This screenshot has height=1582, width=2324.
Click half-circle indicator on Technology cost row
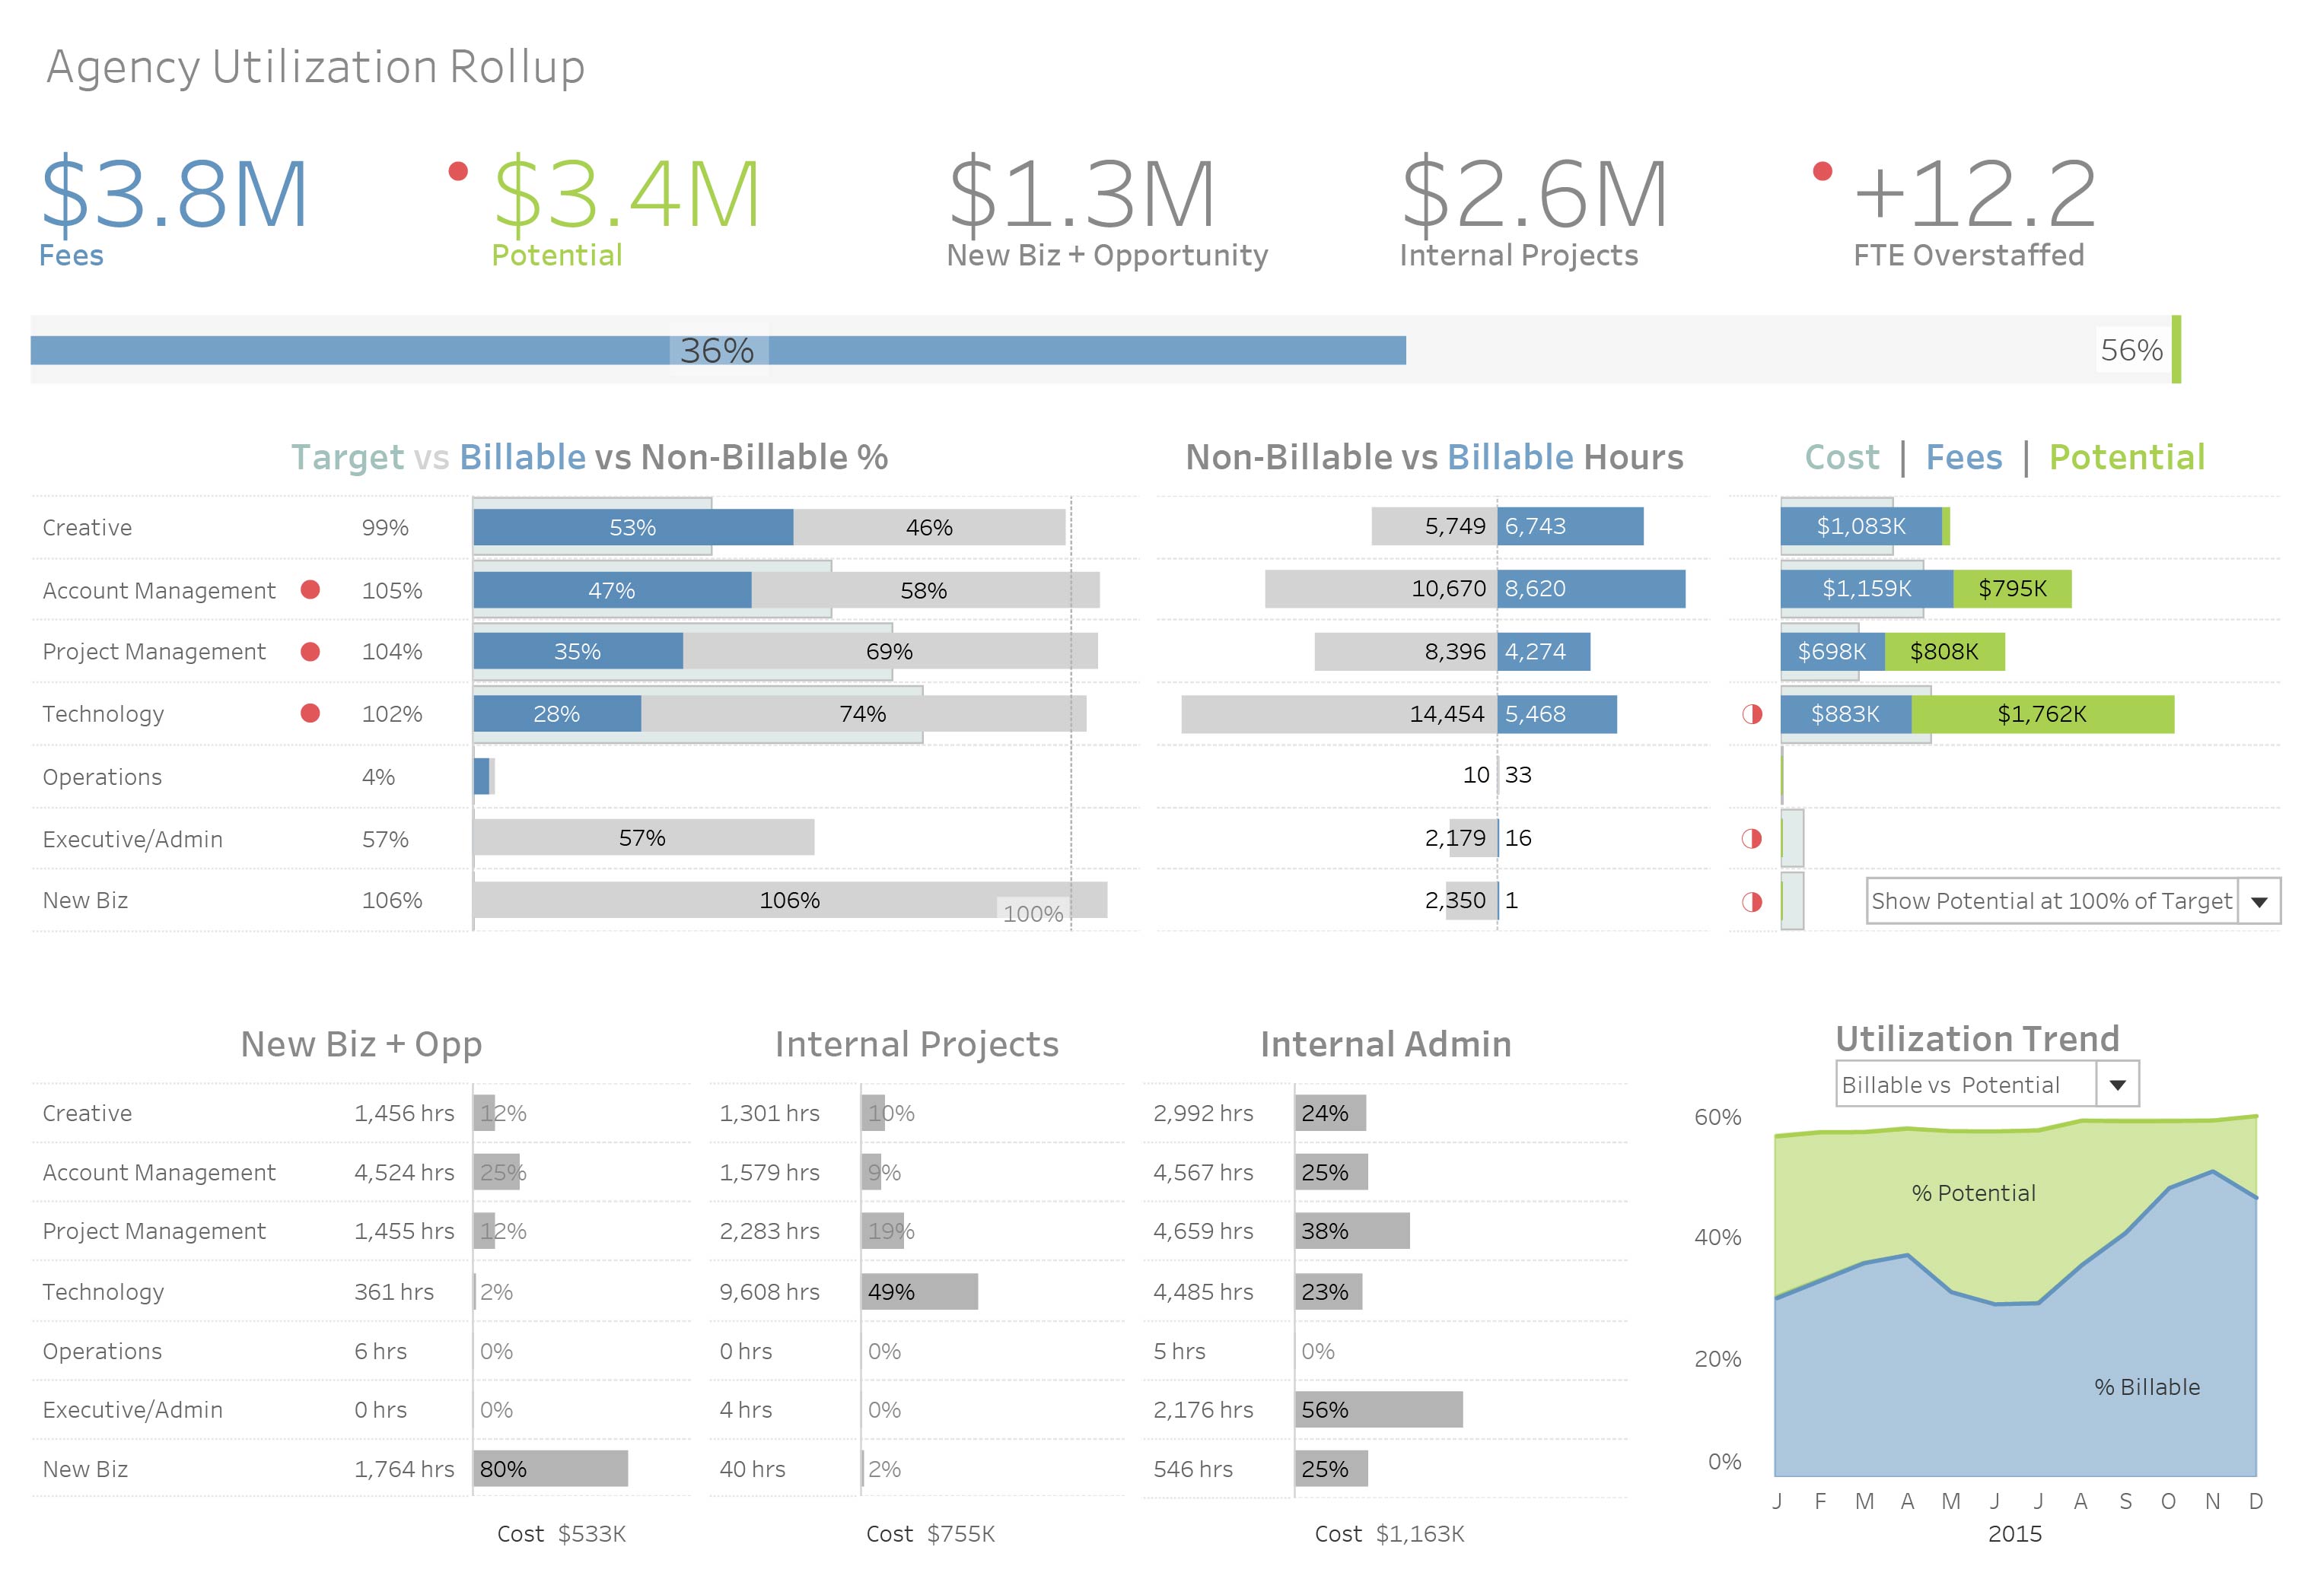(1752, 713)
